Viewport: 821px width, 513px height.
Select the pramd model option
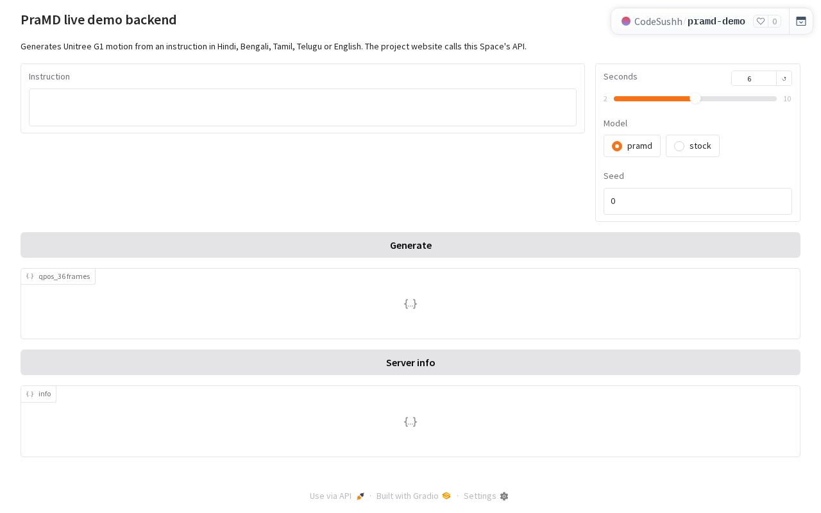point(632,146)
